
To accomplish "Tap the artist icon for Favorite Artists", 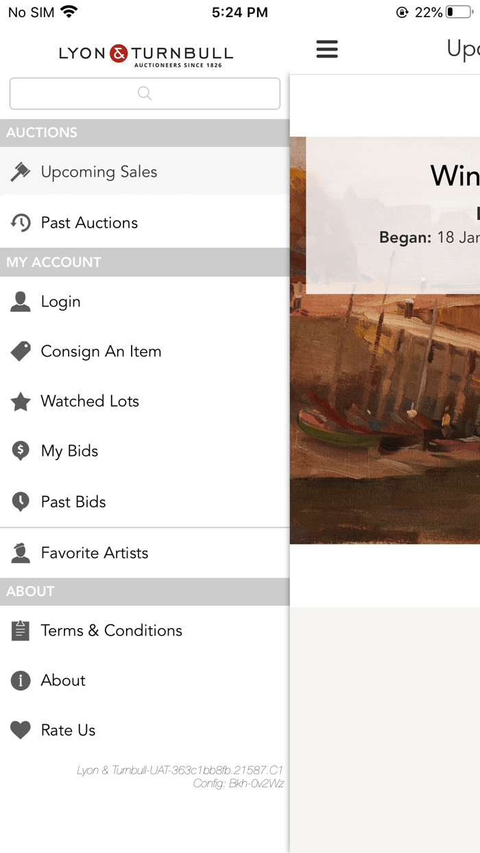I will click(x=21, y=553).
